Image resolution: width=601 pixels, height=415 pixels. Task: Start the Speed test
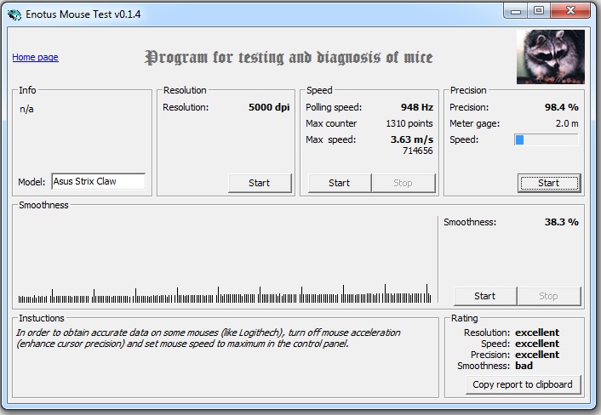pyautogui.click(x=339, y=183)
